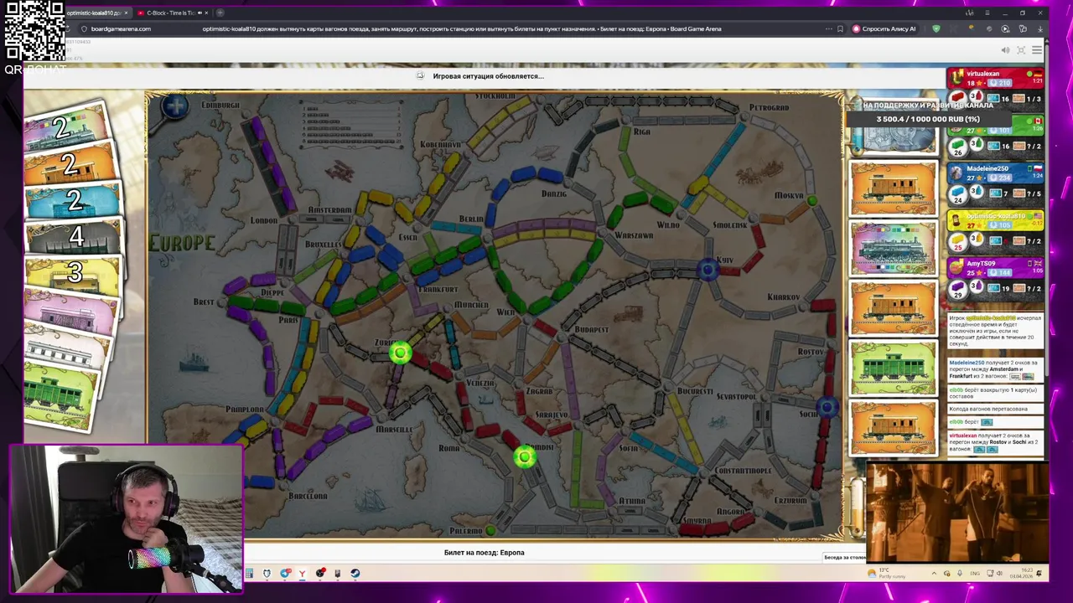Screen dimensions: 1073x603
Task: Open the taskbar clock and date
Action: (x=1022, y=574)
